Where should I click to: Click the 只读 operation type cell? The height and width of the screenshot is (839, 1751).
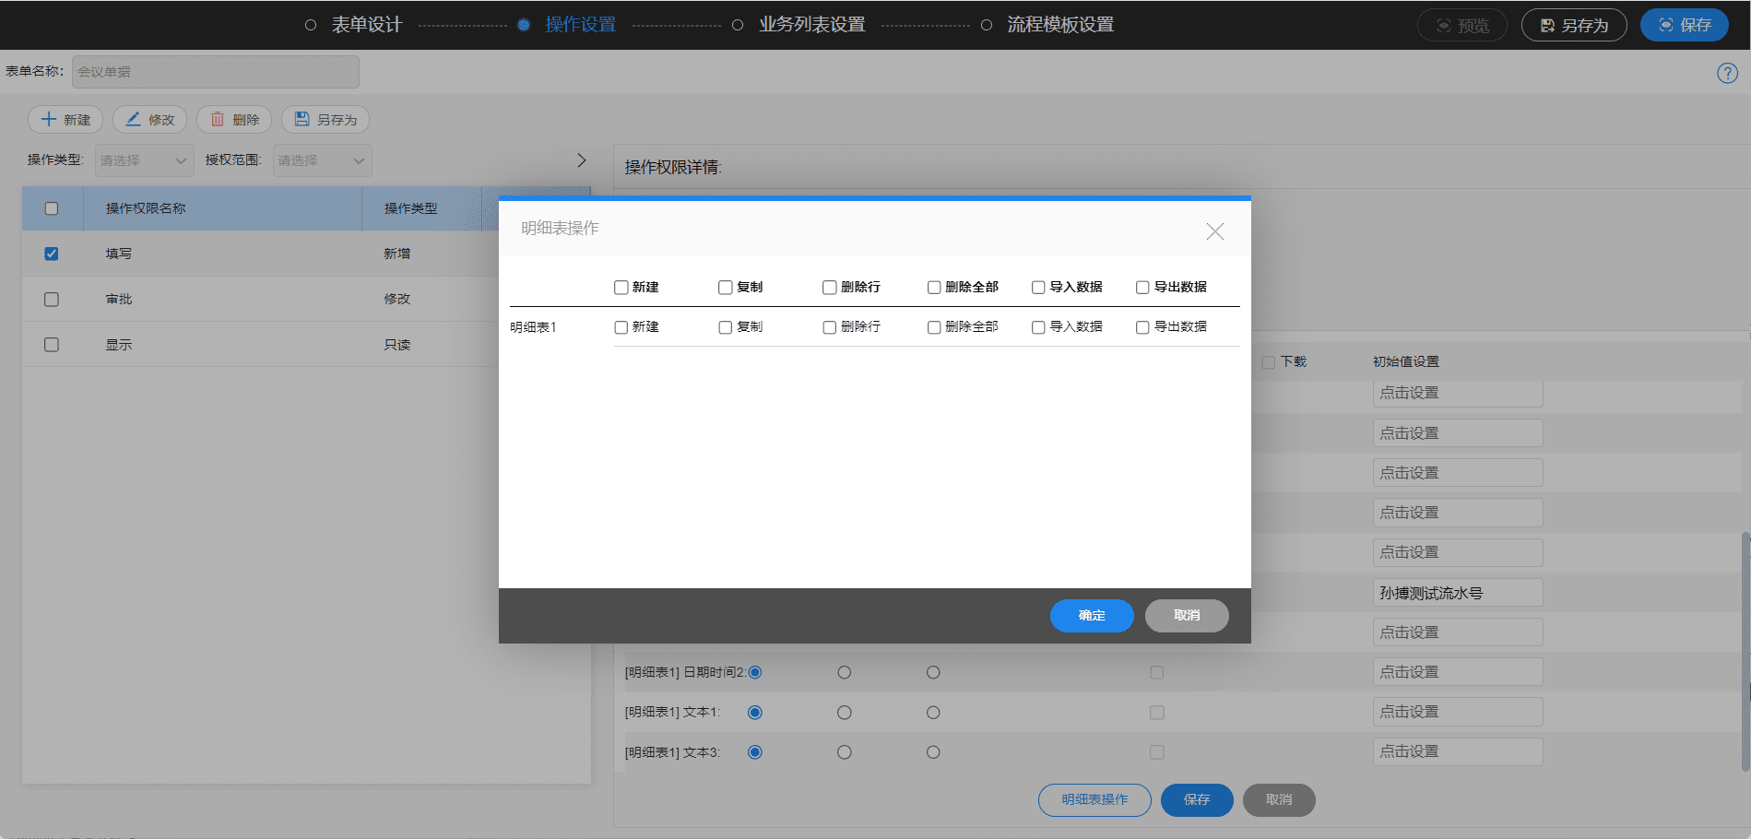397,345
